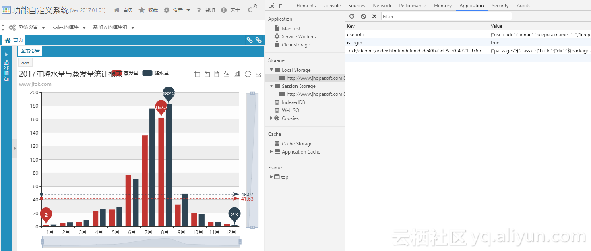Open the 设置 dropdown in header
591x251 pixels.
coord(177,10)
